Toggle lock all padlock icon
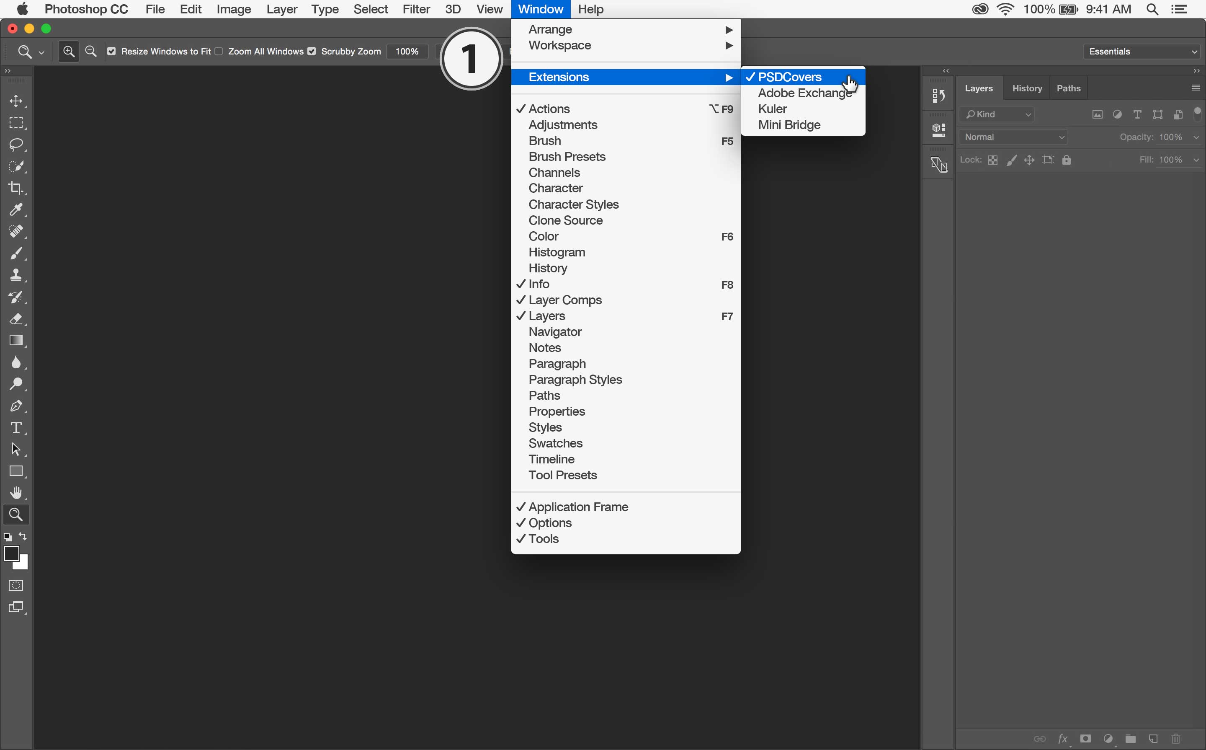The width and height of the screenshot is (1206, 750). pos(1066,160)
